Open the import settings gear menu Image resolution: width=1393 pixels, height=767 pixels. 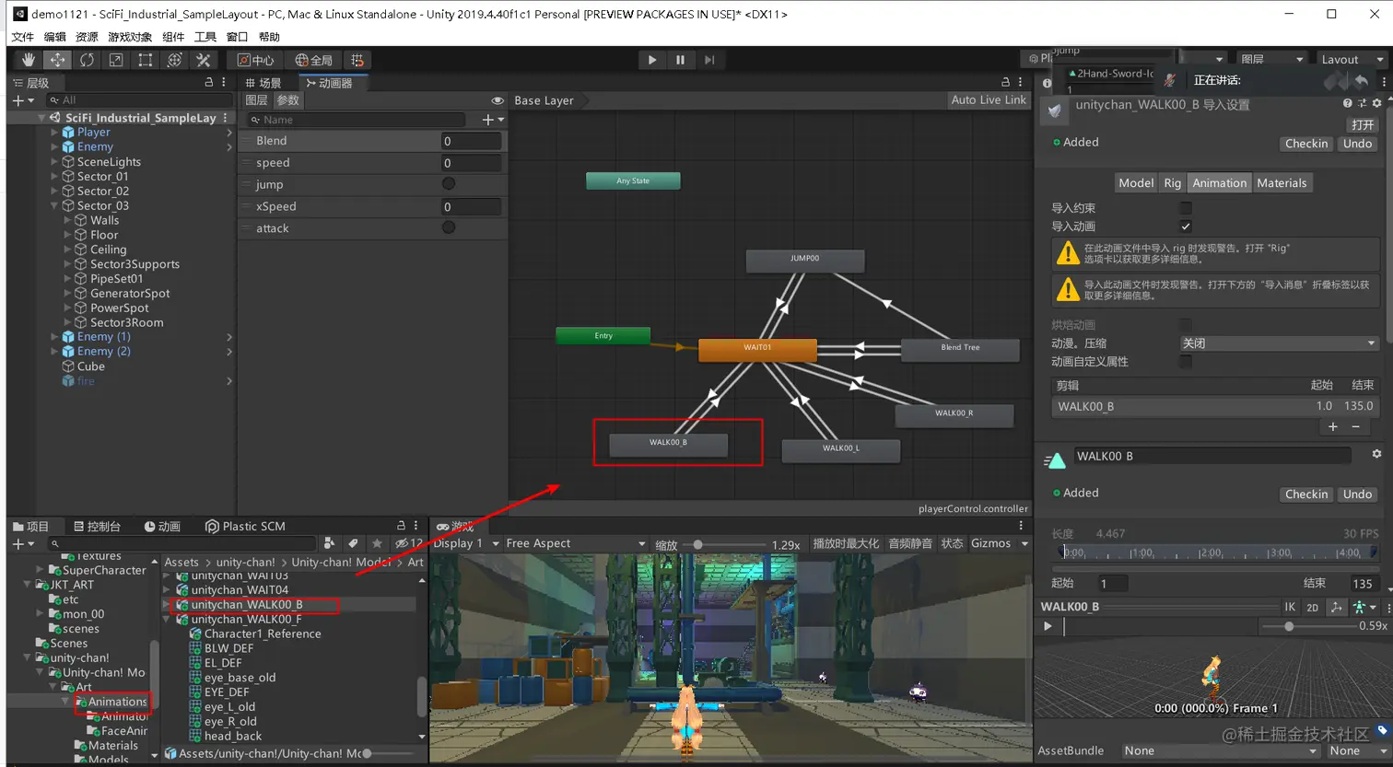(1376, 104)
